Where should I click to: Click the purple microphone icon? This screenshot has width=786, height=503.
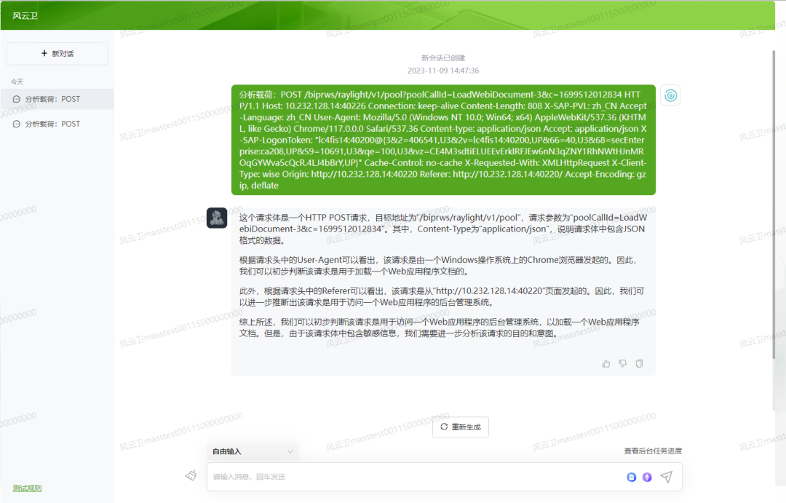pos(647,477)
